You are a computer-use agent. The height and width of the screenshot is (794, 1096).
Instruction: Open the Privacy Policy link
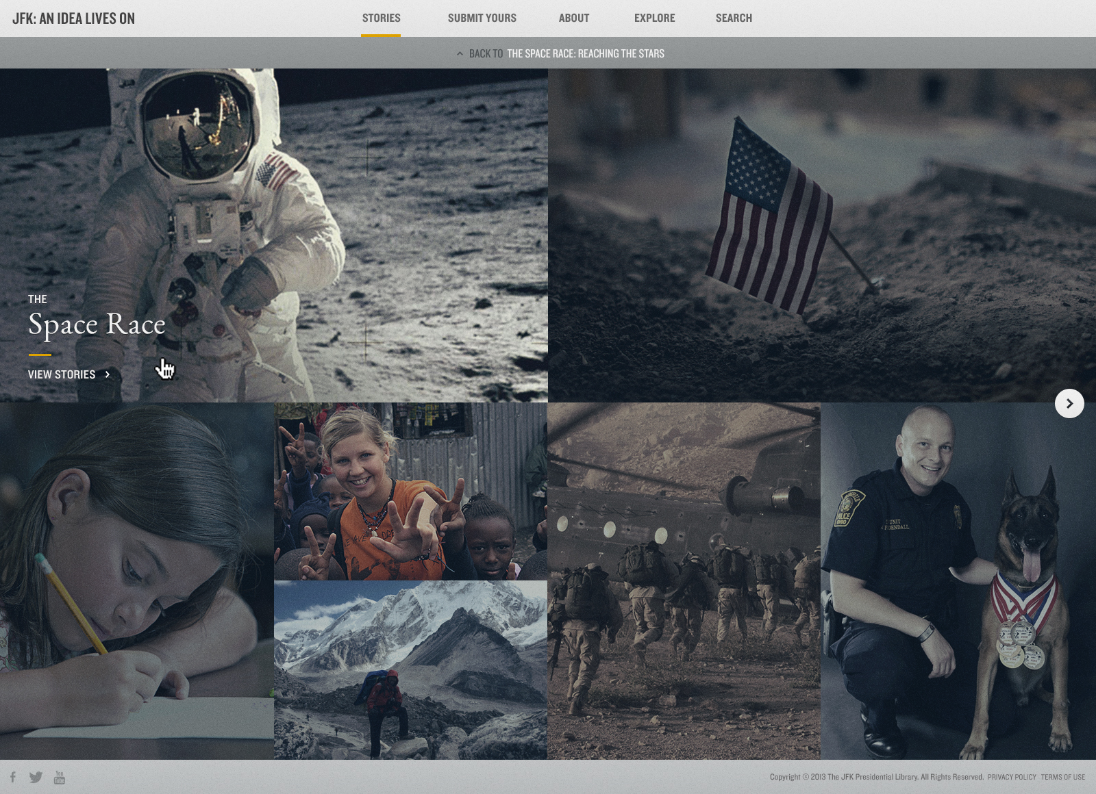[1011, 777]
